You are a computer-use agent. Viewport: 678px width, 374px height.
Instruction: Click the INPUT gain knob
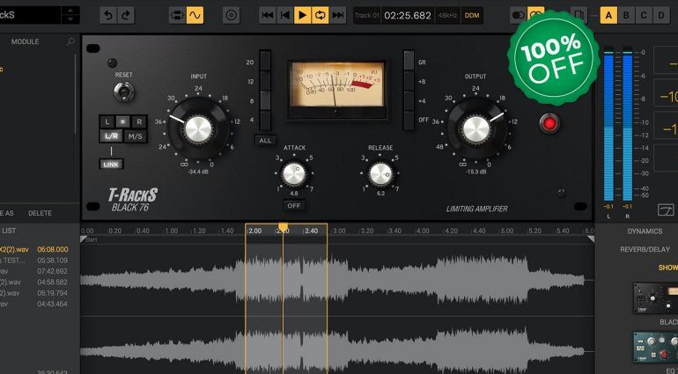point(198,129)
